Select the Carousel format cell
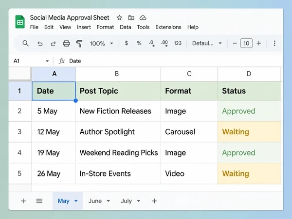292x219 pixels. (x=189, y=132)
